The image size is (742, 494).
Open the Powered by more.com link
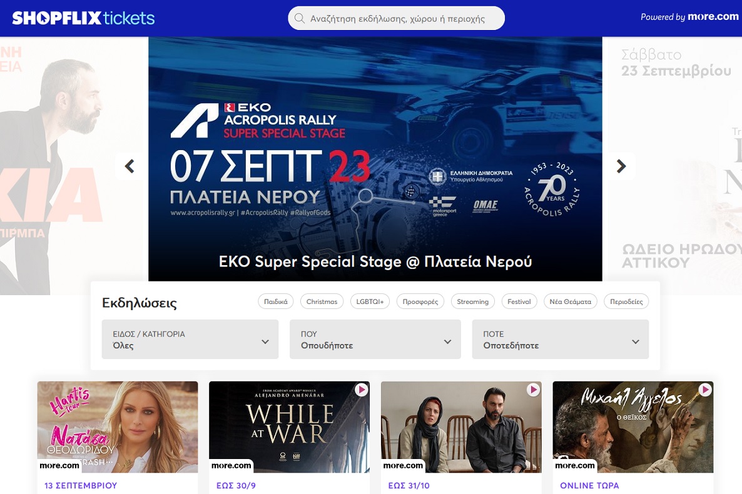(689, 16)
